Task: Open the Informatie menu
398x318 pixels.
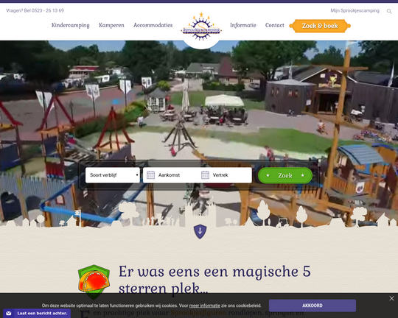Action: click(x=243, y=25)
